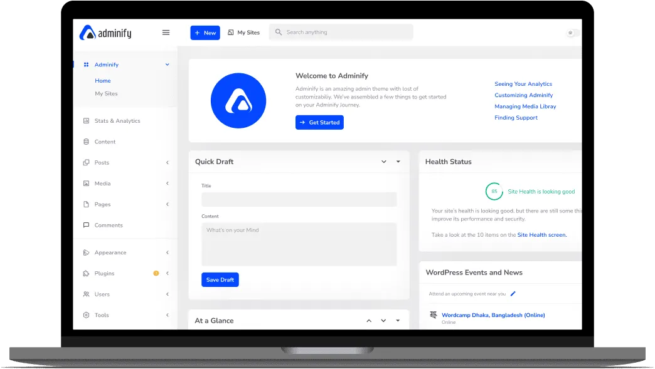Select Home in the sidebar
This screenshot has height=369, width=655.
(103, 81)
